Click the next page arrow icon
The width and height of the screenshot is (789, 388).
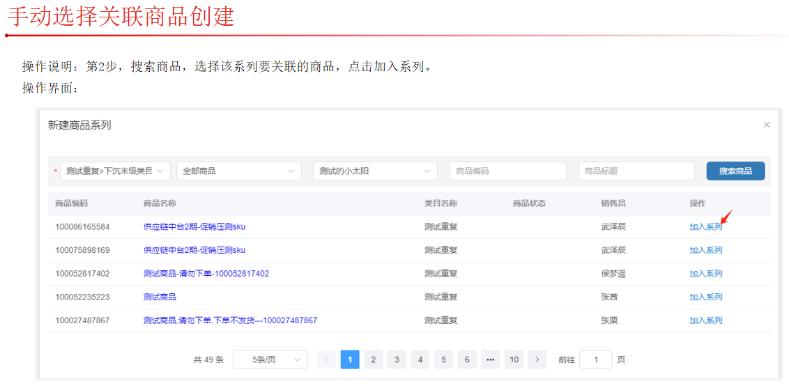coord(537,359)
